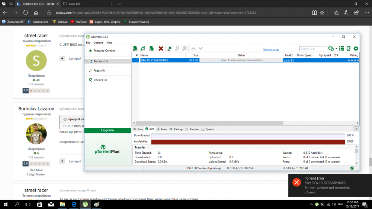Viewport: 372px width, 209px height.
Task: Click the green network status icon
Action: (352, 168)
